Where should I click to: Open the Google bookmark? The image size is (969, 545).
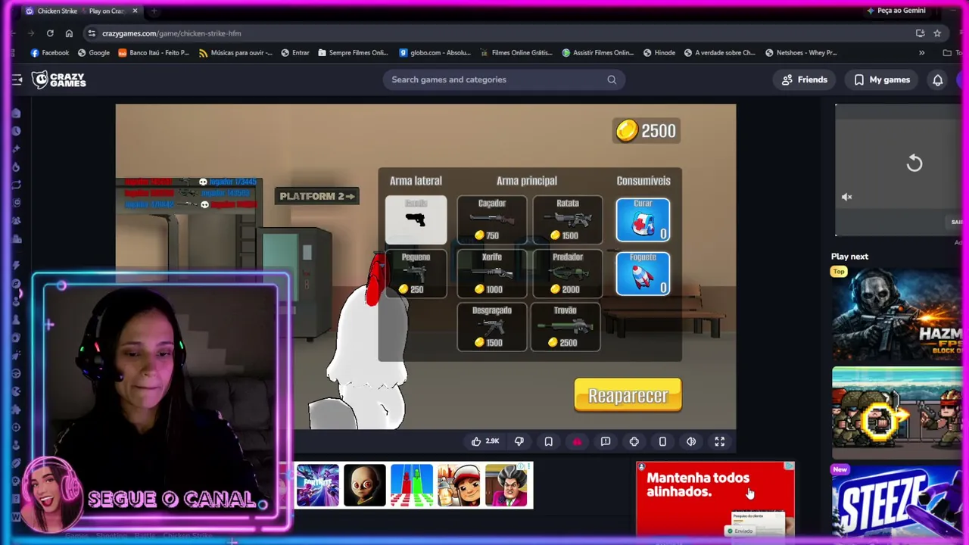click(94, 53)
